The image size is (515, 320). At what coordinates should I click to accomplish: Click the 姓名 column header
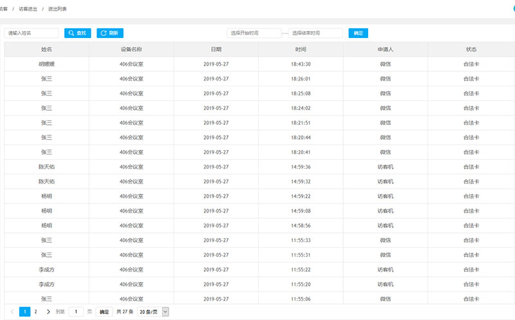pos(46,49)
